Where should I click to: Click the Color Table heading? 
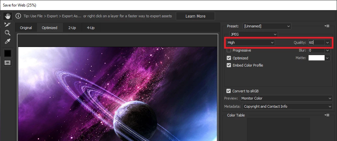pyautogui.click(x=236, y=115)
